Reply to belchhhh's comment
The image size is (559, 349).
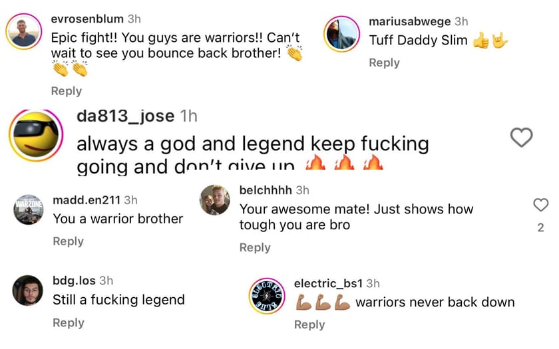point(255,247)
